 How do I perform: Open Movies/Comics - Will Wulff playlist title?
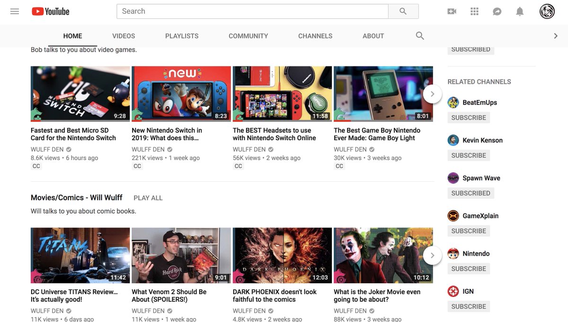point(77,197)
